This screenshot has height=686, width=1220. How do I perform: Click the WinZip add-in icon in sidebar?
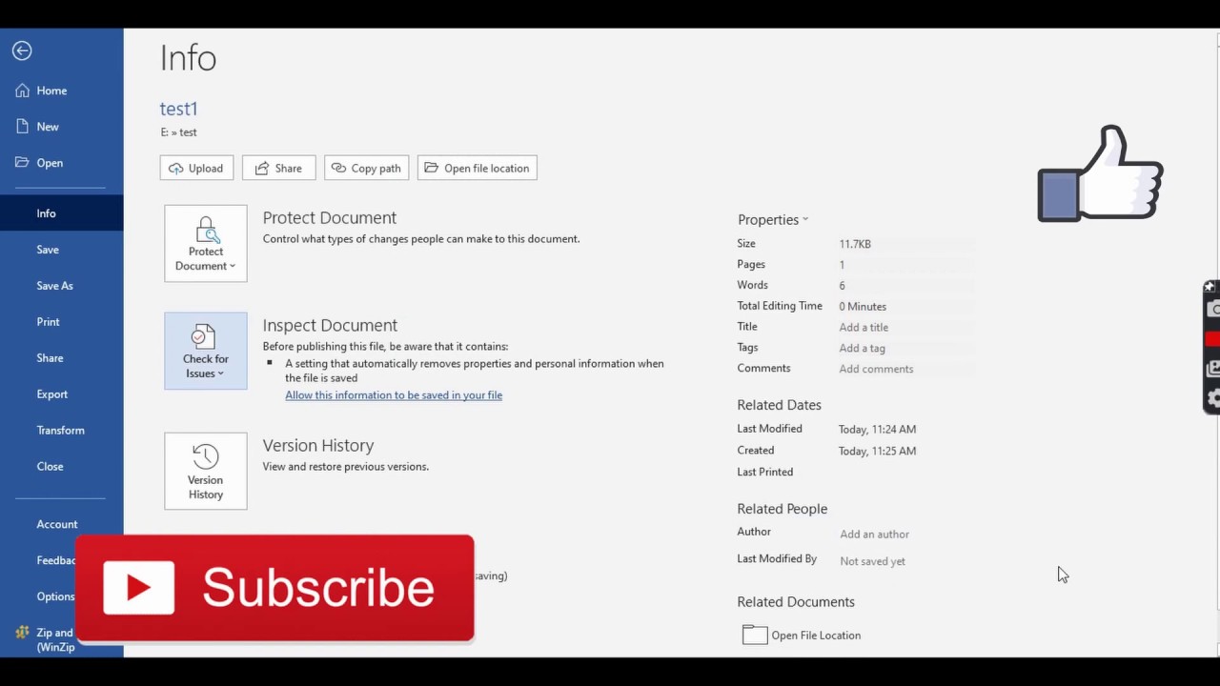point(22,633)
